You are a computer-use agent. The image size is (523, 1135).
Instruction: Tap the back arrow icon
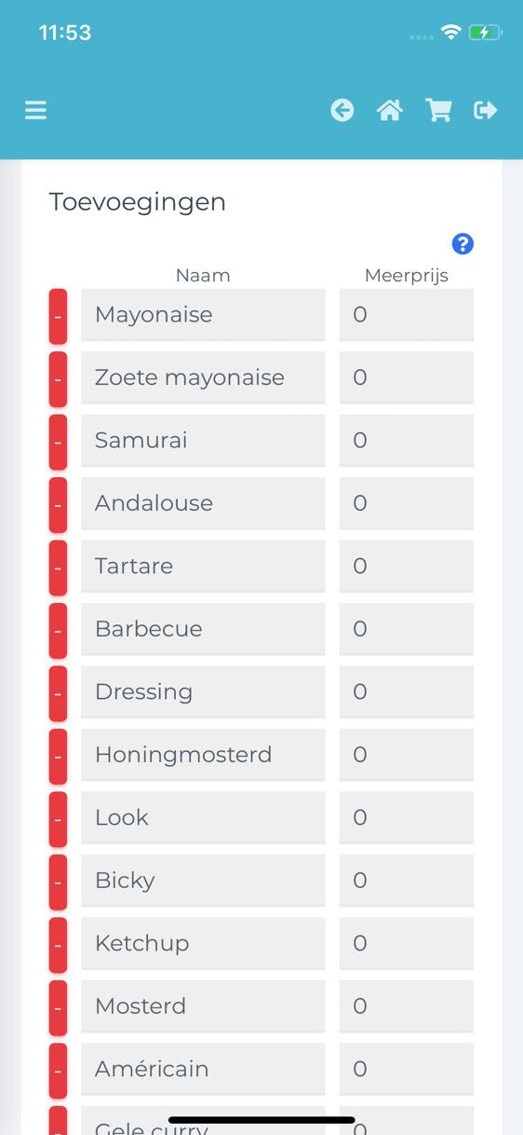(x=342, y=111)
